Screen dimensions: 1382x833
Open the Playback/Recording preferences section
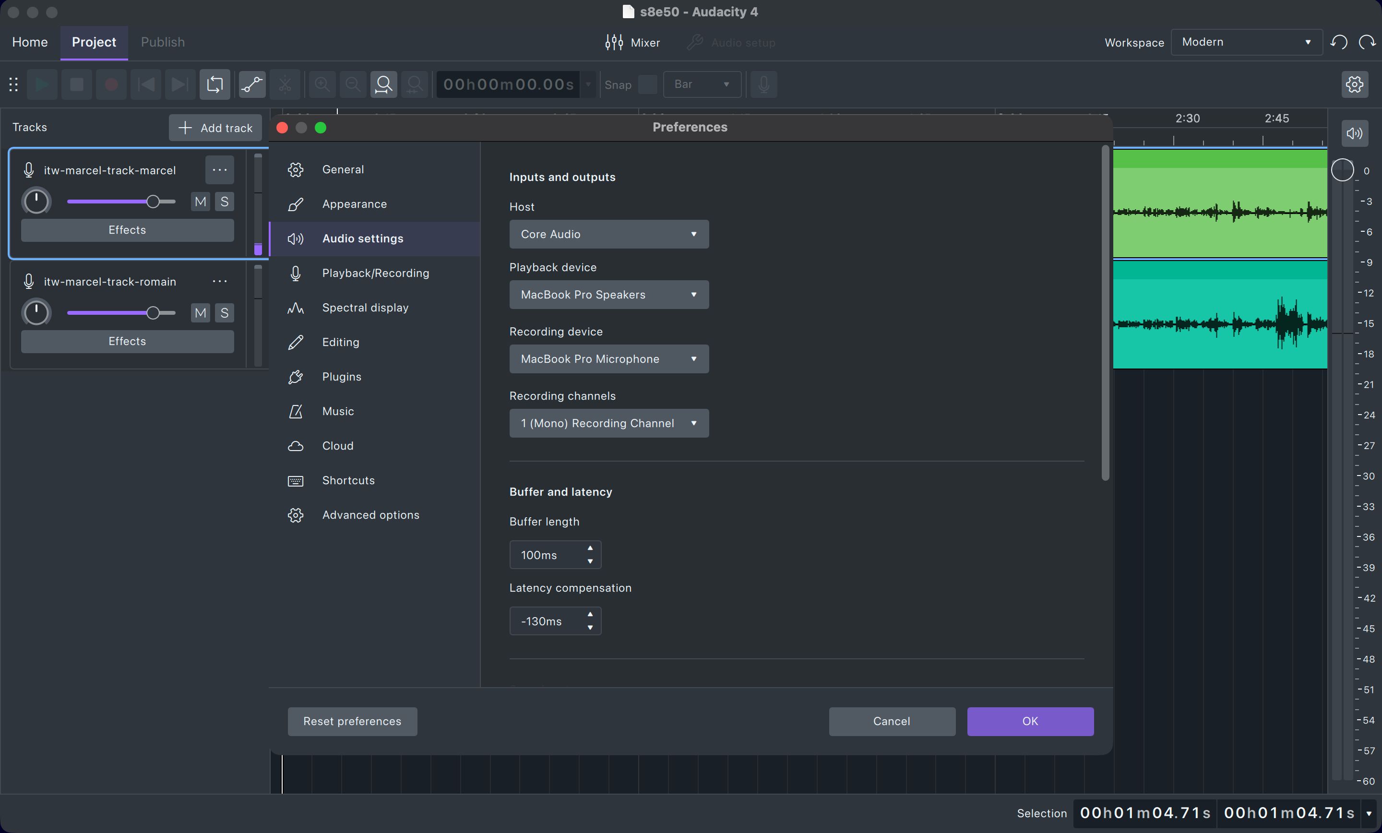click(375, 273)
